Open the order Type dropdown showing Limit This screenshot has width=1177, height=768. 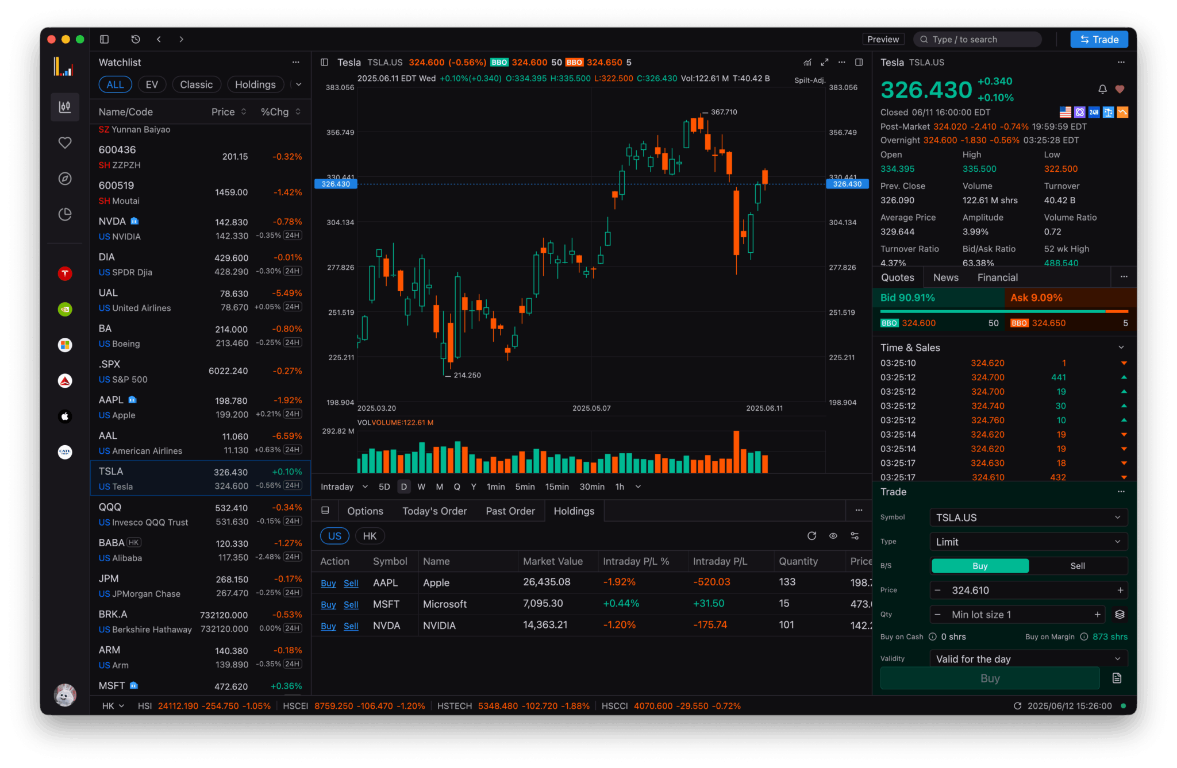click(x=1028, y=541)
